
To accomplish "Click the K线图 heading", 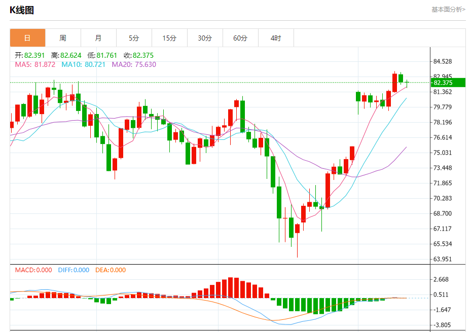I will coord(22,10).
